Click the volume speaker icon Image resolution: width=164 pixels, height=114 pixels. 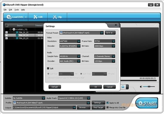click(141, 87)
